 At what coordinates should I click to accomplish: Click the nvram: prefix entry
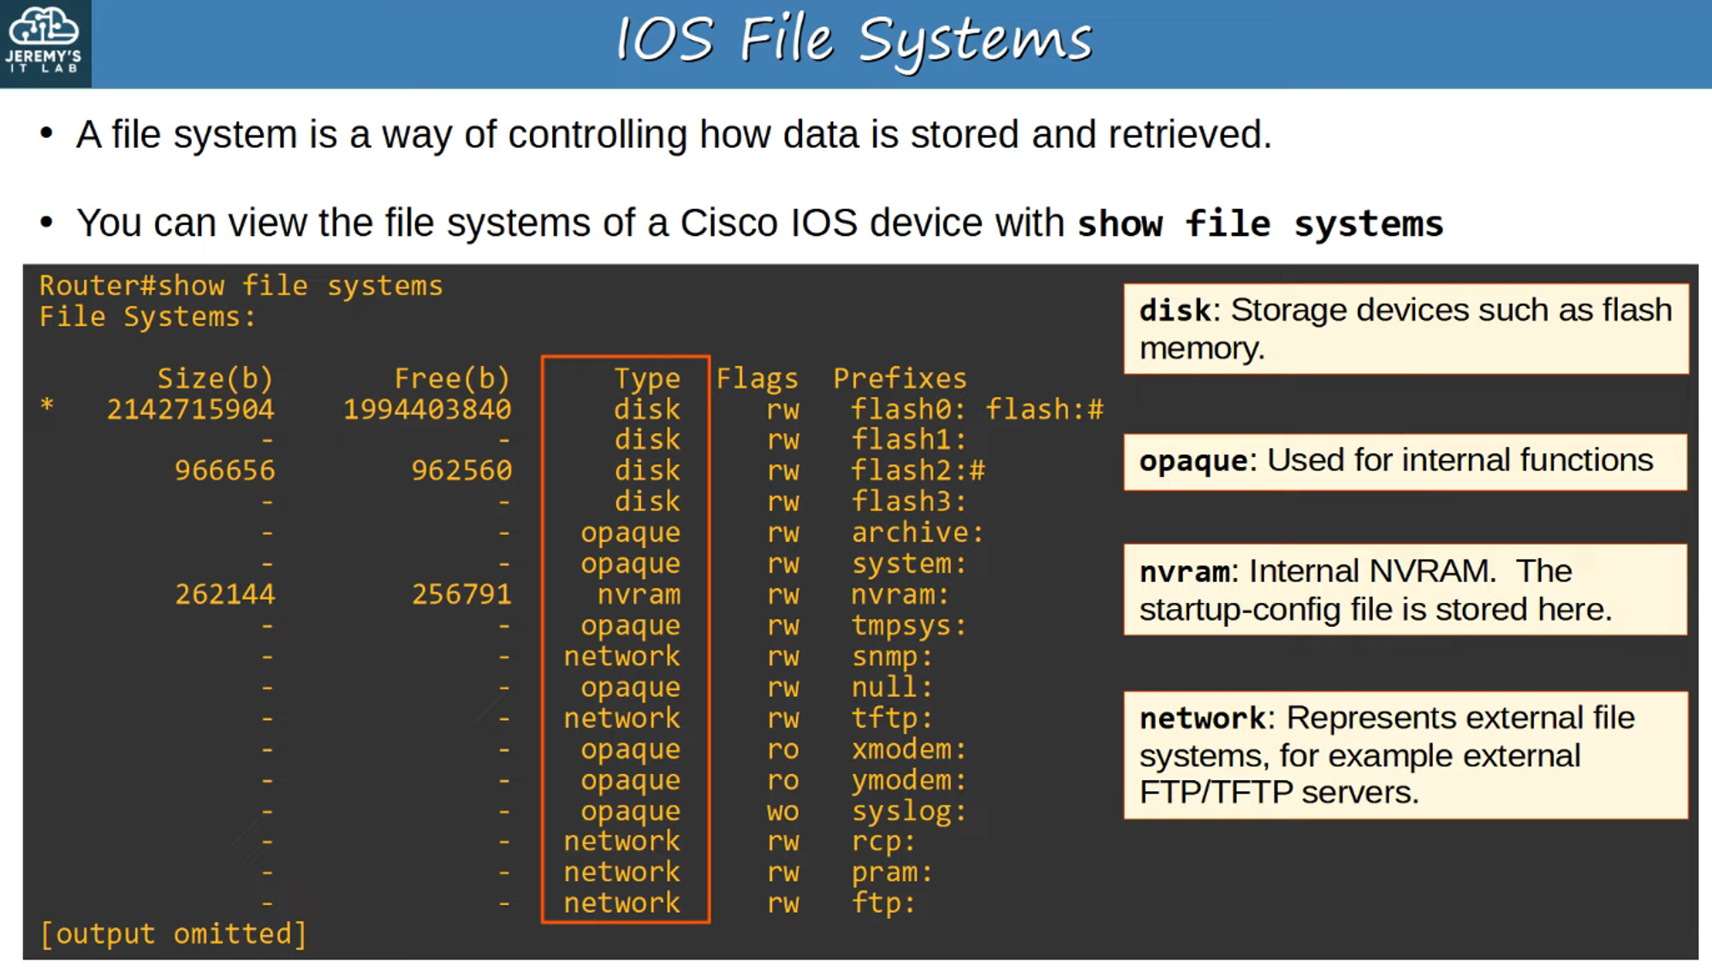pos(900,594)
